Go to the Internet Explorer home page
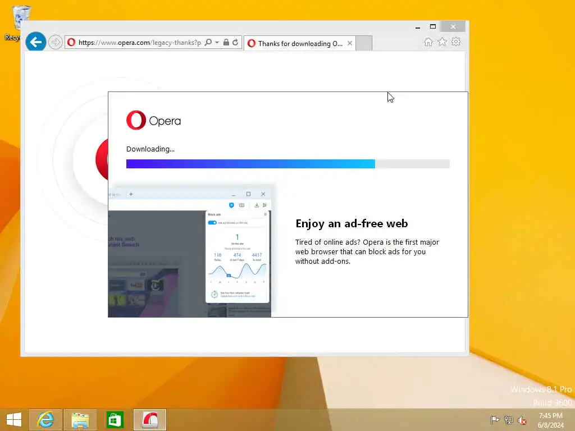 [x=428, y=42]
